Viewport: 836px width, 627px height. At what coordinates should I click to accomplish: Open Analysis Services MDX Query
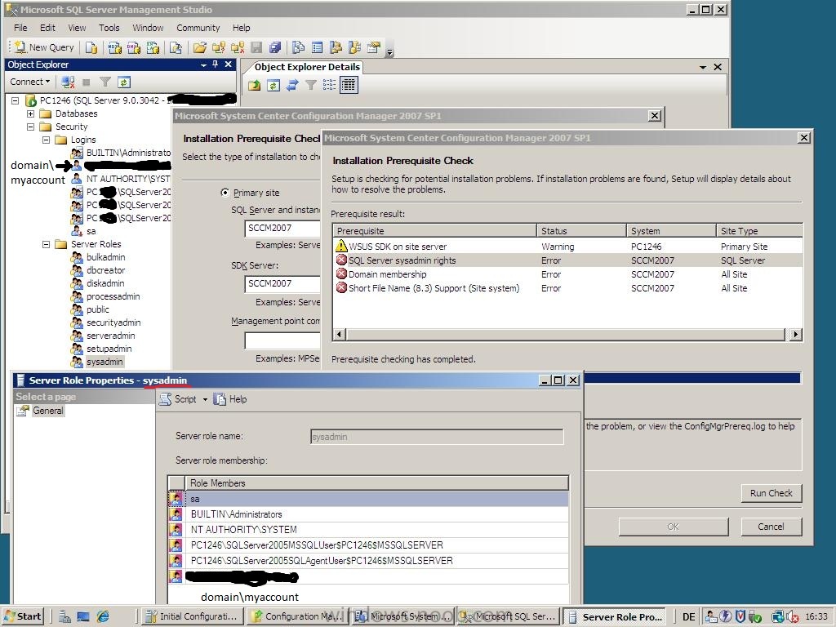(x=114, y=48)
